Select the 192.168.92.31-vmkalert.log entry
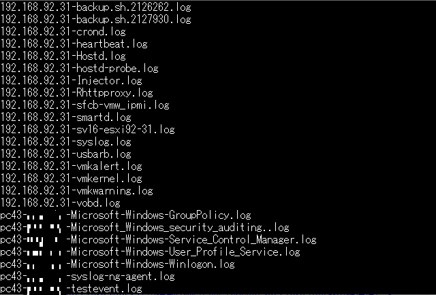 pyautogui.click(x=71, y=166)
